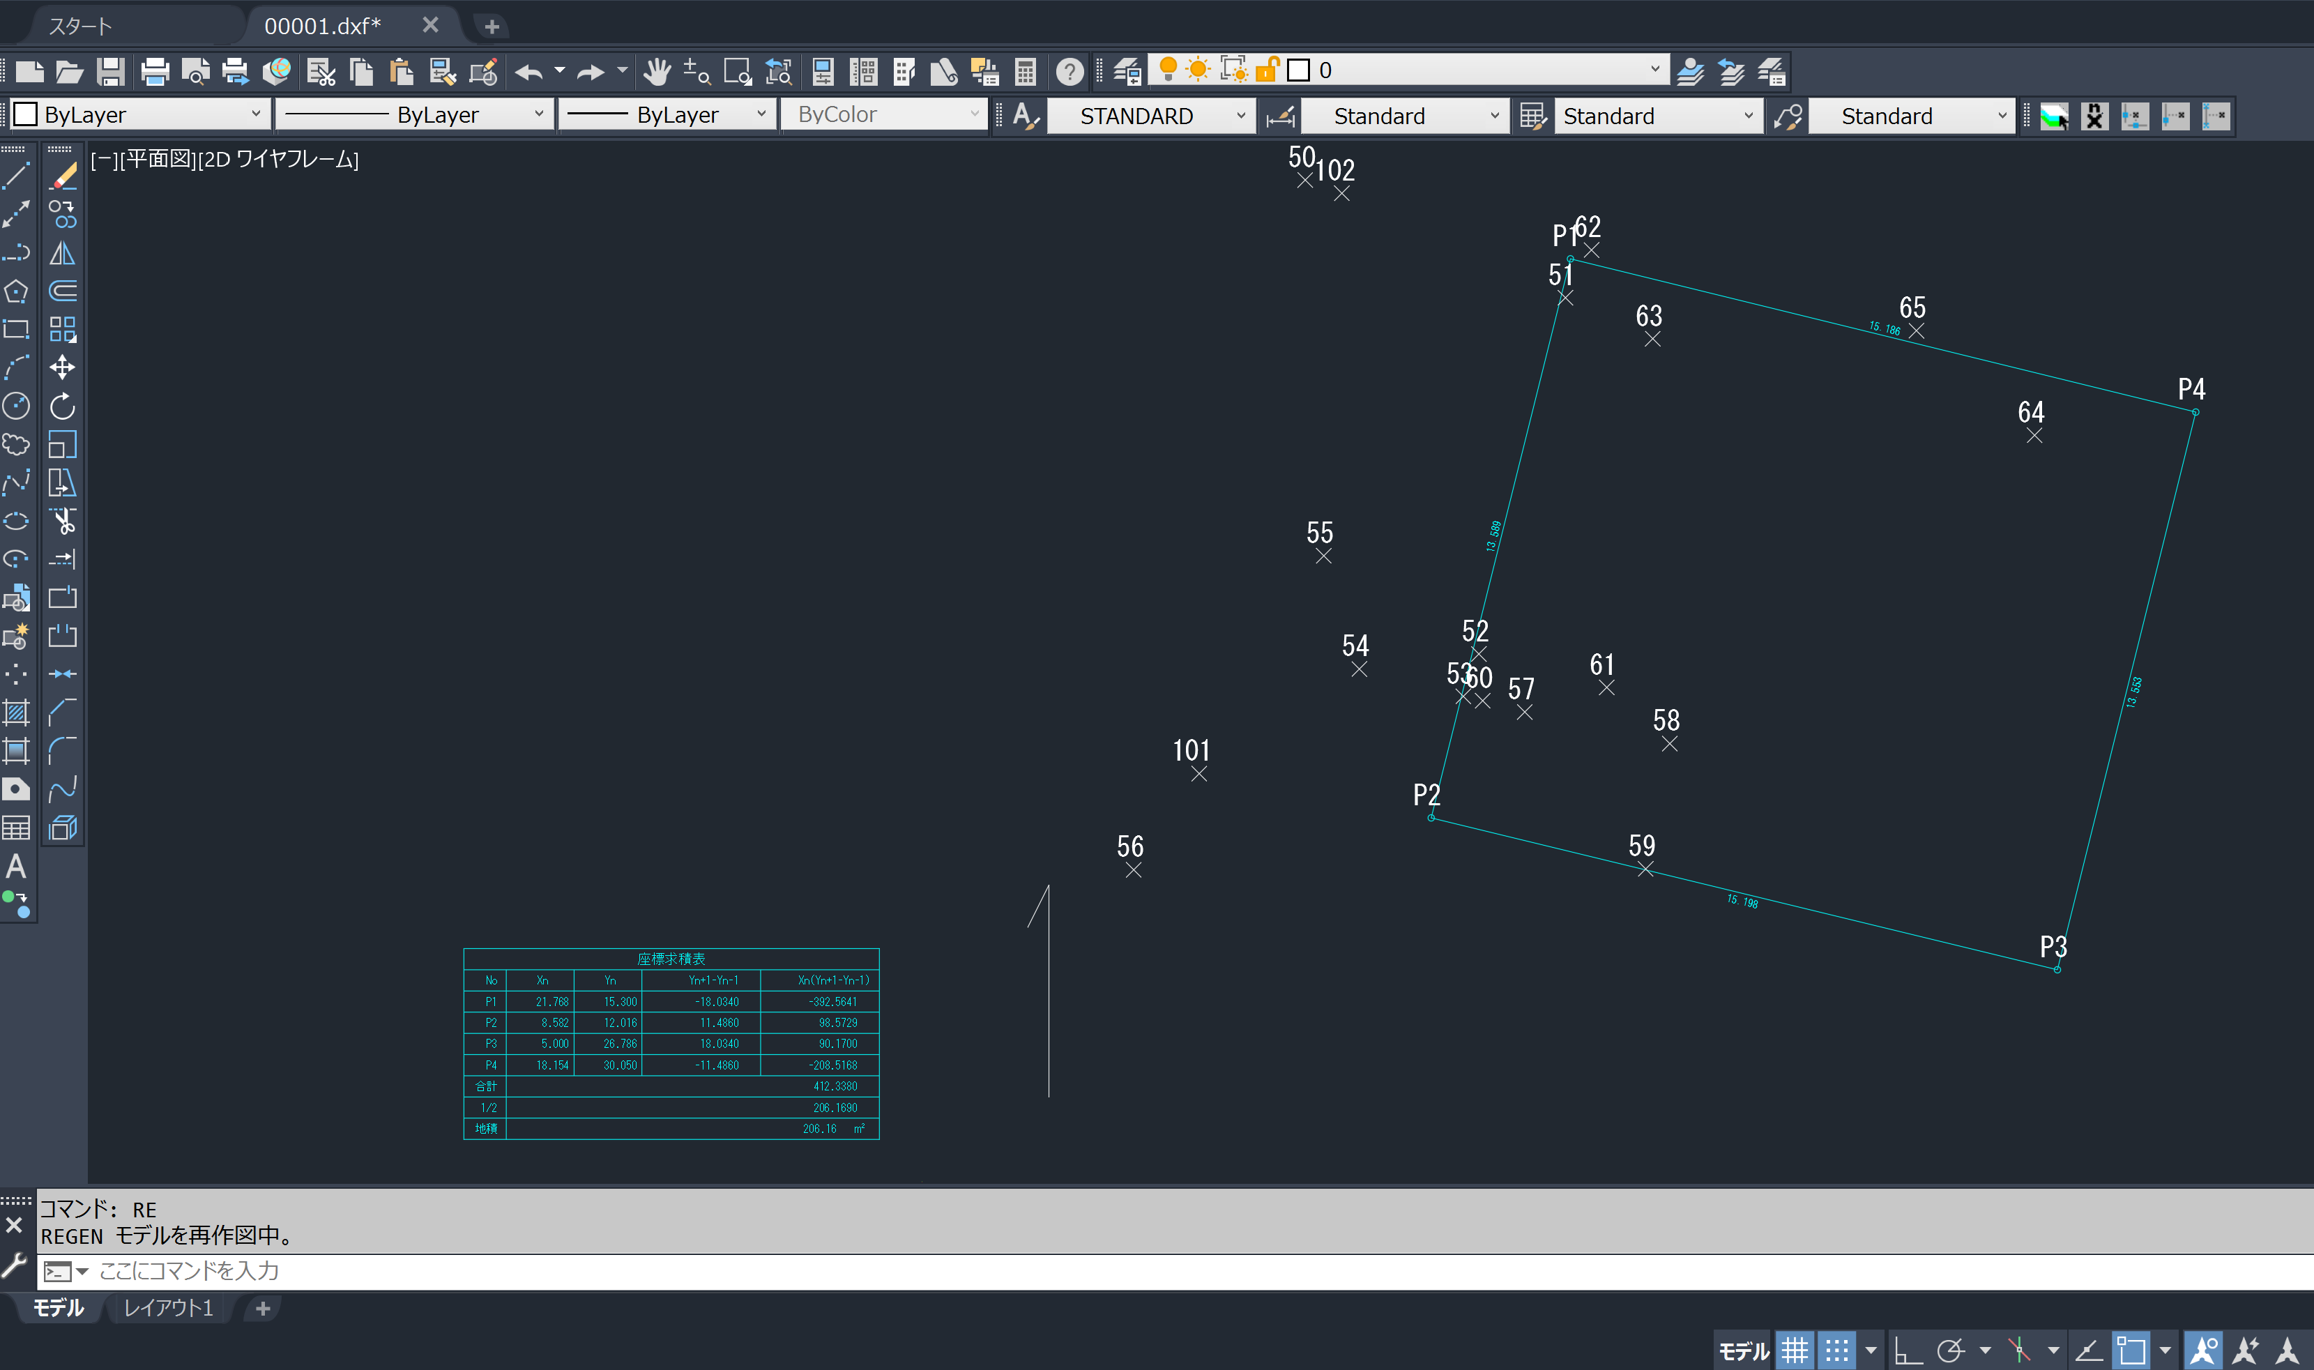Toggle 2D object snap
2314x1370 pixels.
click(2131, 1350)
